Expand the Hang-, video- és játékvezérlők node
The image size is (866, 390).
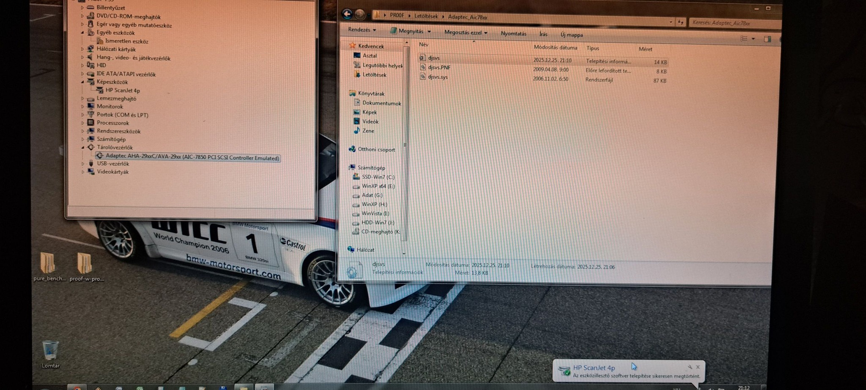pos(82,57)
